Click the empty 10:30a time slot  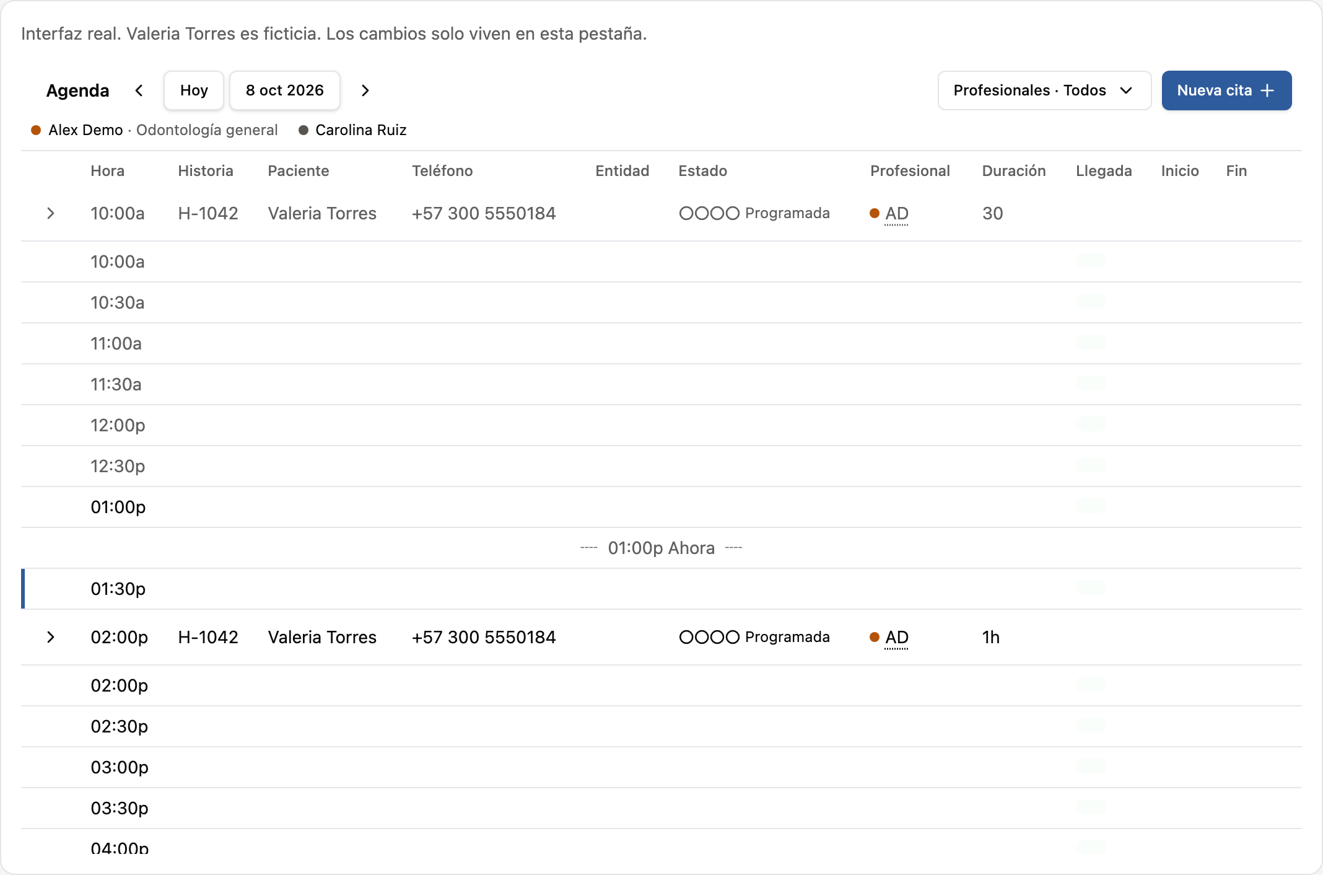[661, 302]
